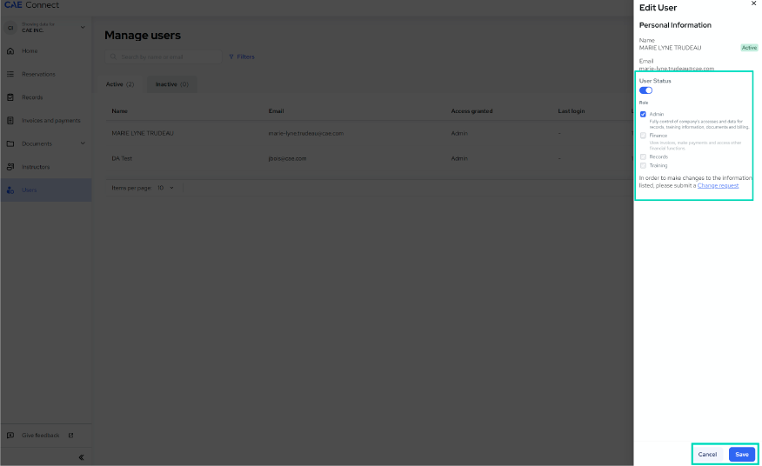The height and width of the screenshot is (466, 762).
Task: Click the Filters button
Action: coord(242,57)
